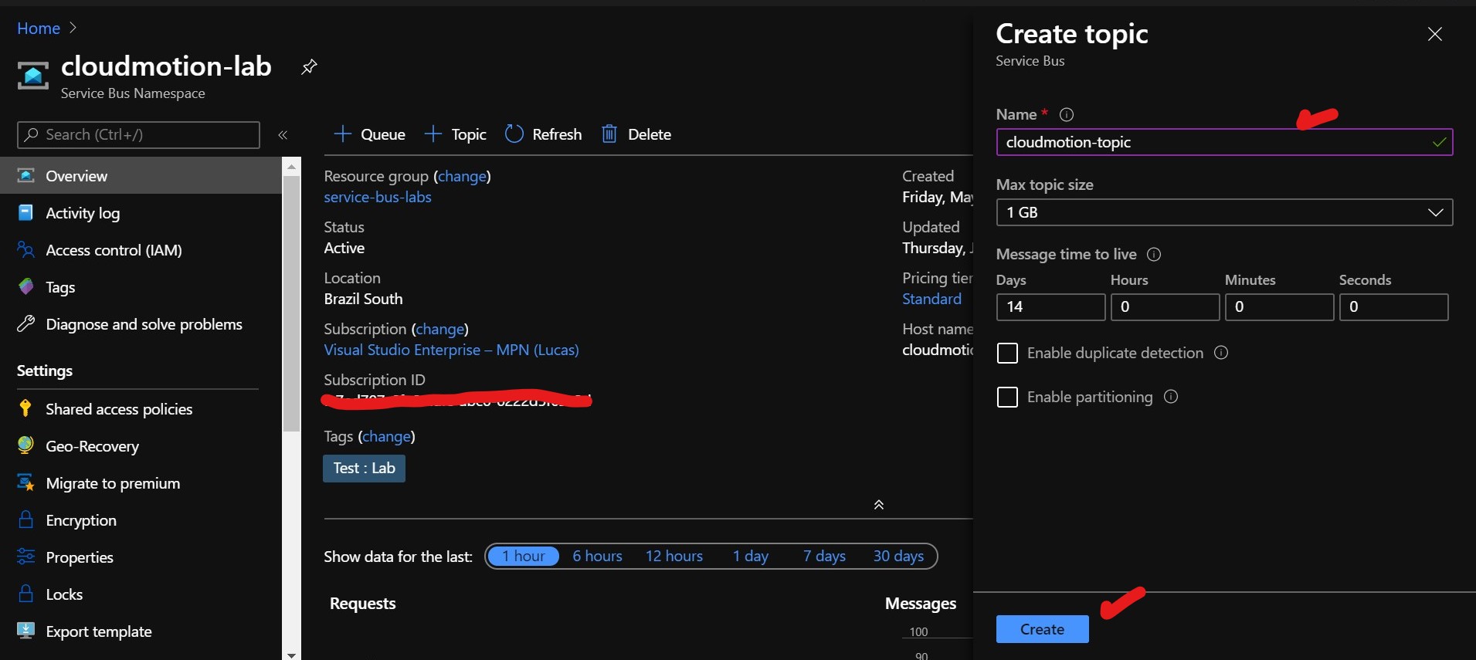Screen dimensions: 1476x660
Task: Click sidebar scrollbar down arrow
Action: click(x=291, y=655)
